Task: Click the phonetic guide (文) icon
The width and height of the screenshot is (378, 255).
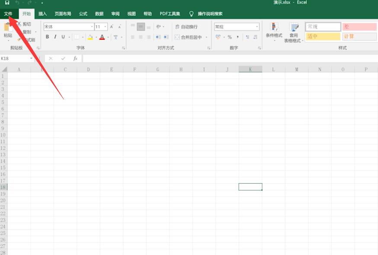Action: click(x=116, y=37)
